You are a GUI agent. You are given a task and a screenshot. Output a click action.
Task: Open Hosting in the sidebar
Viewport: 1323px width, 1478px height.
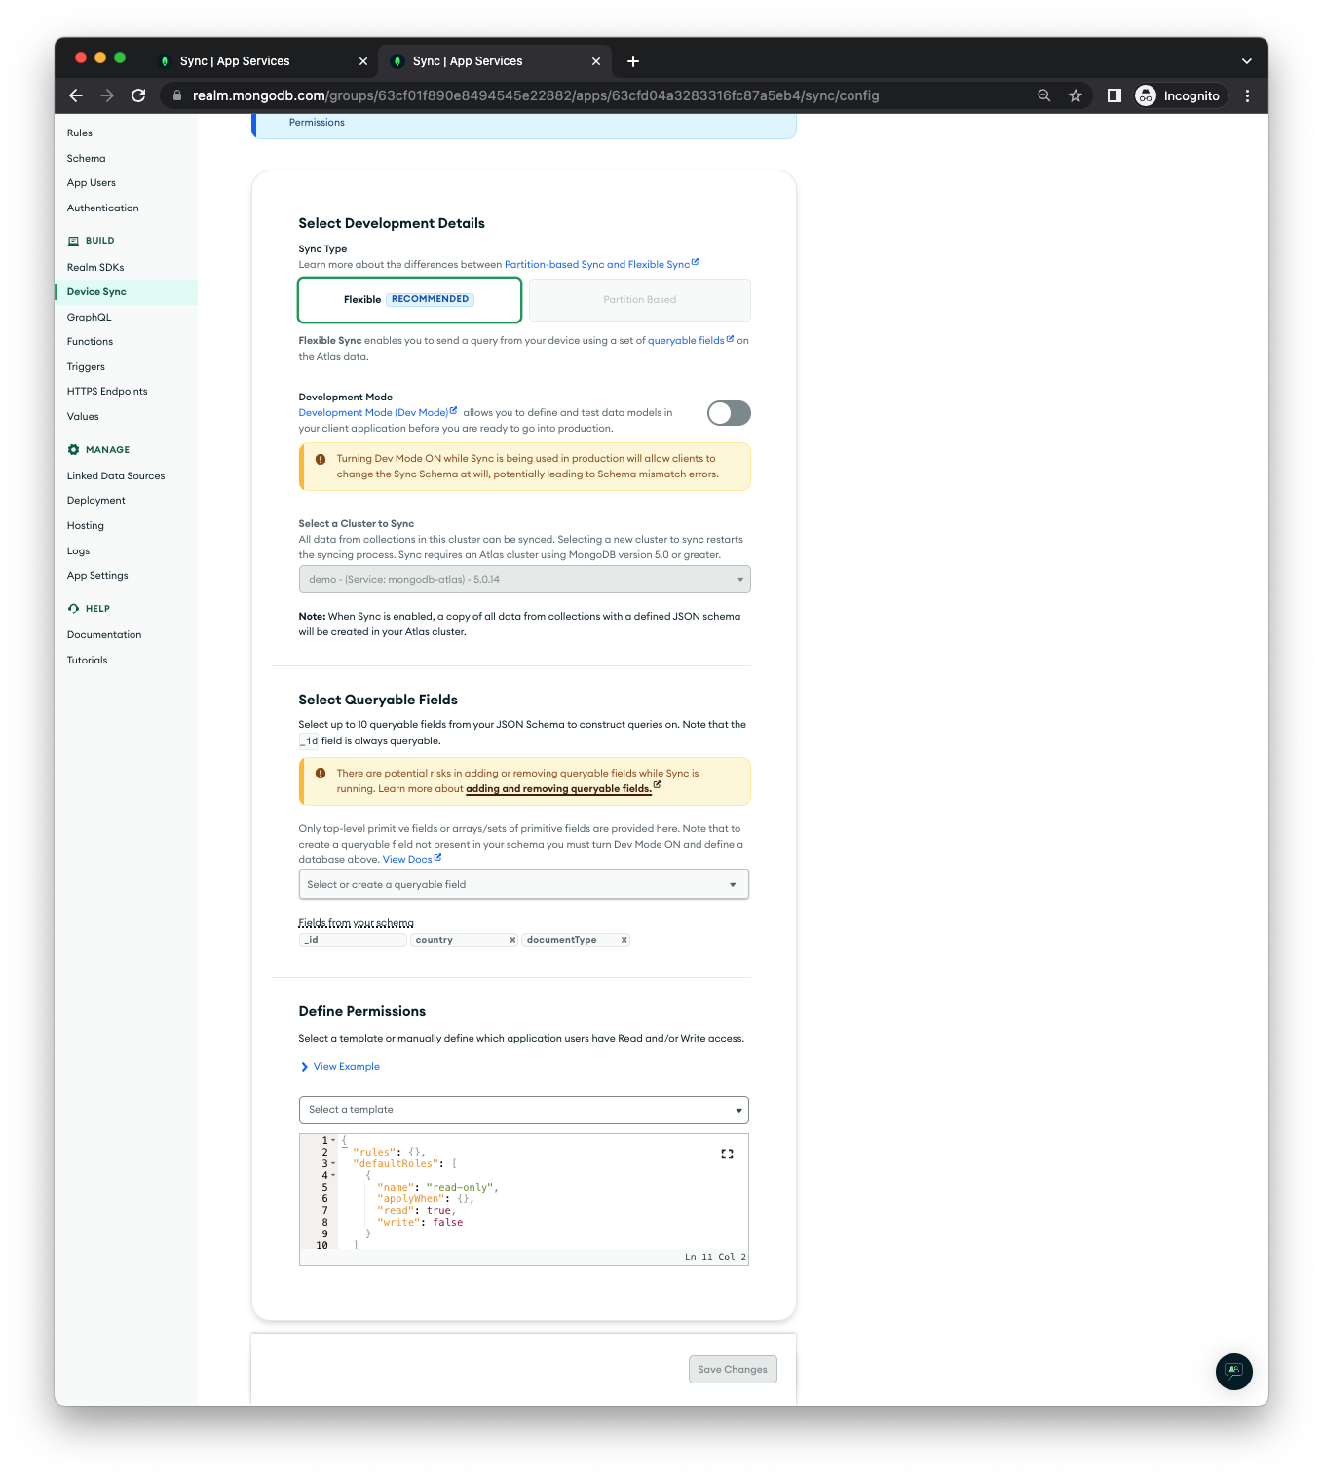click(86, 526)
